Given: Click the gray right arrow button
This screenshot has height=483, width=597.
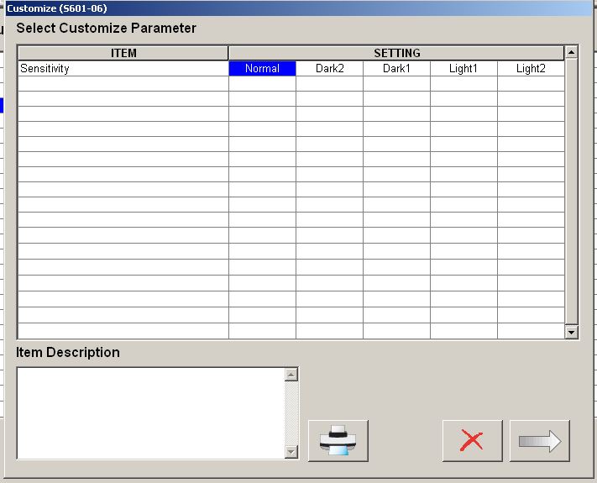Looking at the screenshot, I should [x=539, y=440].
